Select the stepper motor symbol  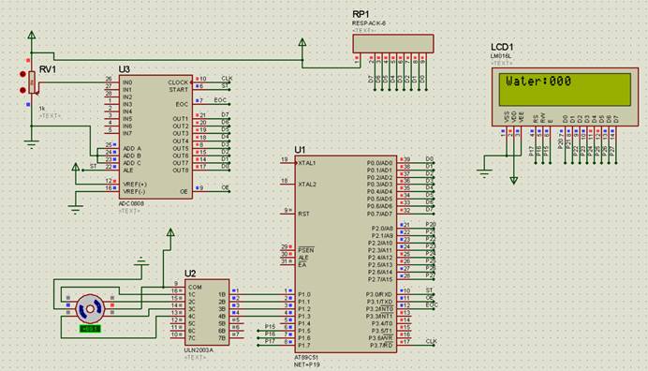click(90, 308)
